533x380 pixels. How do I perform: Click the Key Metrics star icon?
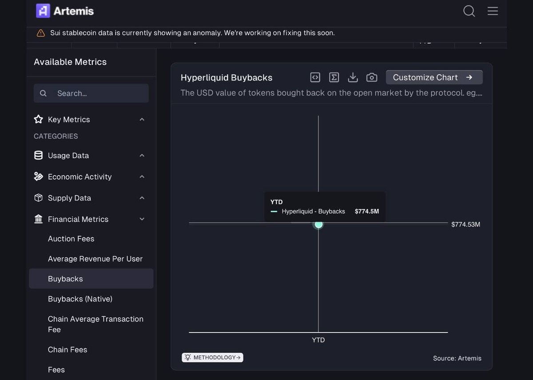(39, 119)
